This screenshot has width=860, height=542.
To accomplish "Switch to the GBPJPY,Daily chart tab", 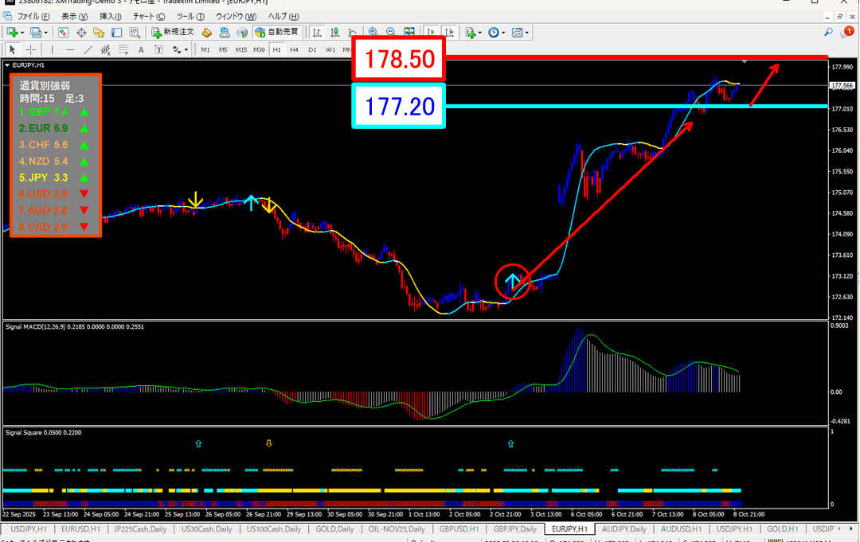I will tap(514, 529).
